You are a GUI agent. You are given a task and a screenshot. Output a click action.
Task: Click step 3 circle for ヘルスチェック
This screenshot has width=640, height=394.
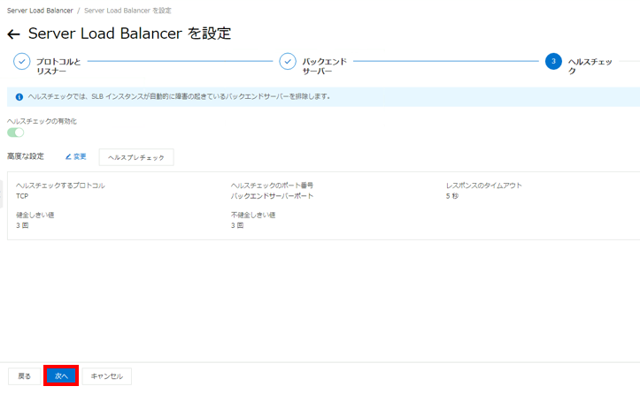553,62
